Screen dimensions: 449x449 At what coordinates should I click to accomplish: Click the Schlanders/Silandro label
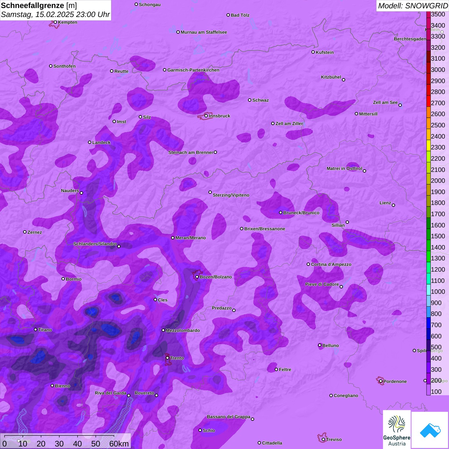click(x=95, y=244)
